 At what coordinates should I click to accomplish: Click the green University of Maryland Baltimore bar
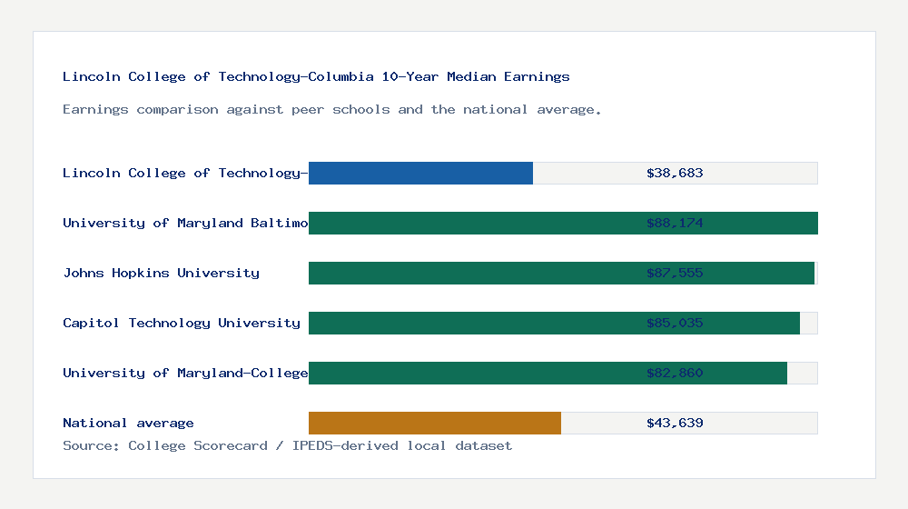coord(563,224)
